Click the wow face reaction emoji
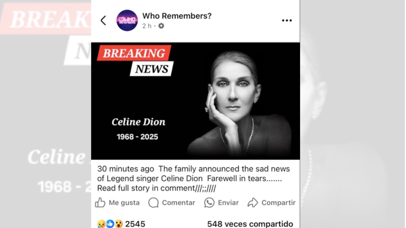 (119, 224)
